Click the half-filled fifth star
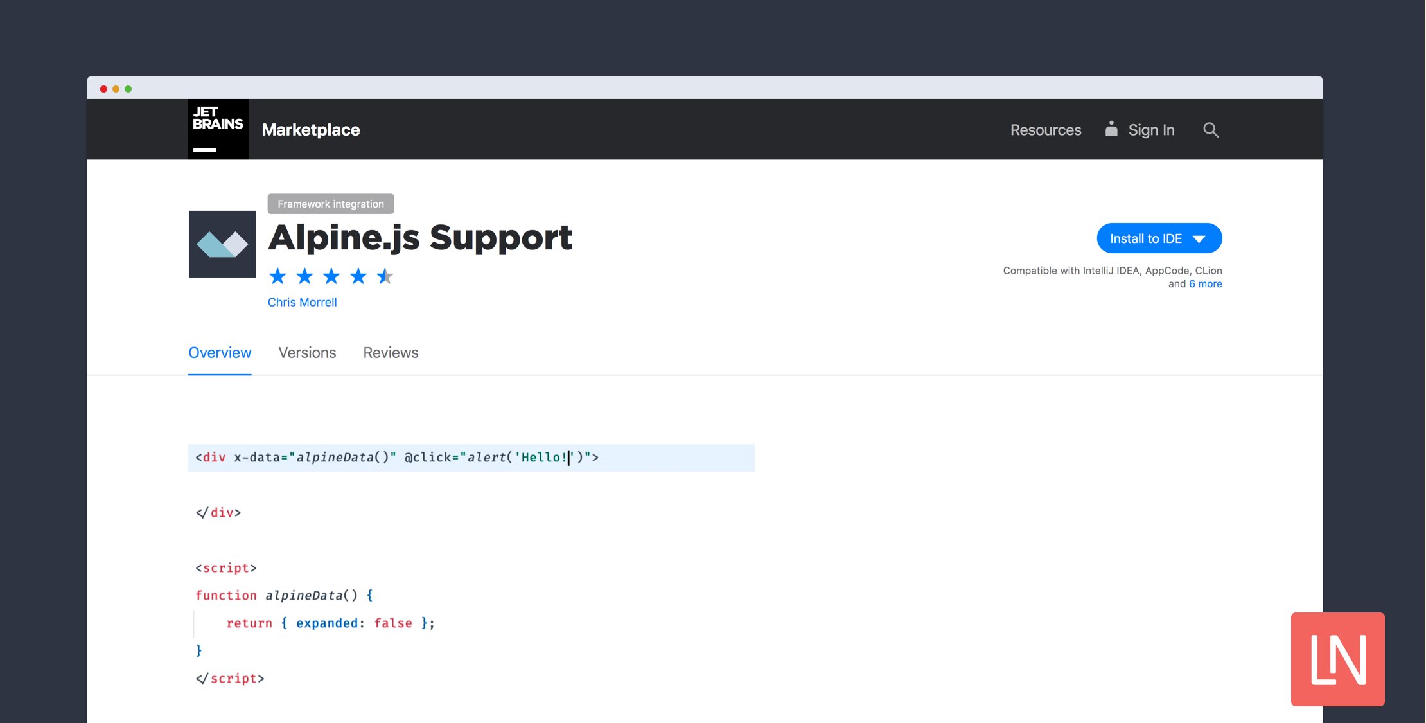The height and width of the screenshot is (723, 1426). (x=385, y=276)
